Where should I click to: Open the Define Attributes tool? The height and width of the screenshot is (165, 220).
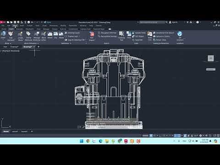click(x=28, y=36)
